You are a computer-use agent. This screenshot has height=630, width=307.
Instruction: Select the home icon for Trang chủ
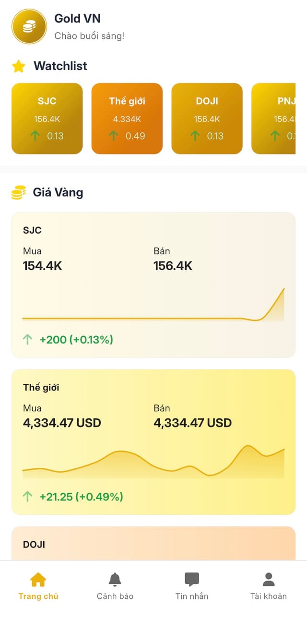(38, 581)
